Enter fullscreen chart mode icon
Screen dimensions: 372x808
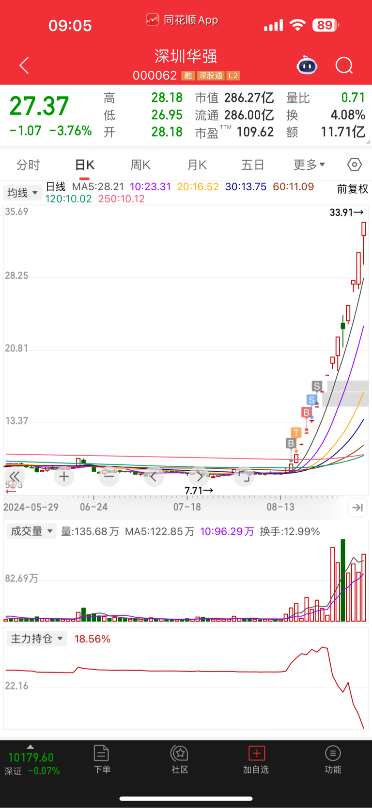[244, 477]
